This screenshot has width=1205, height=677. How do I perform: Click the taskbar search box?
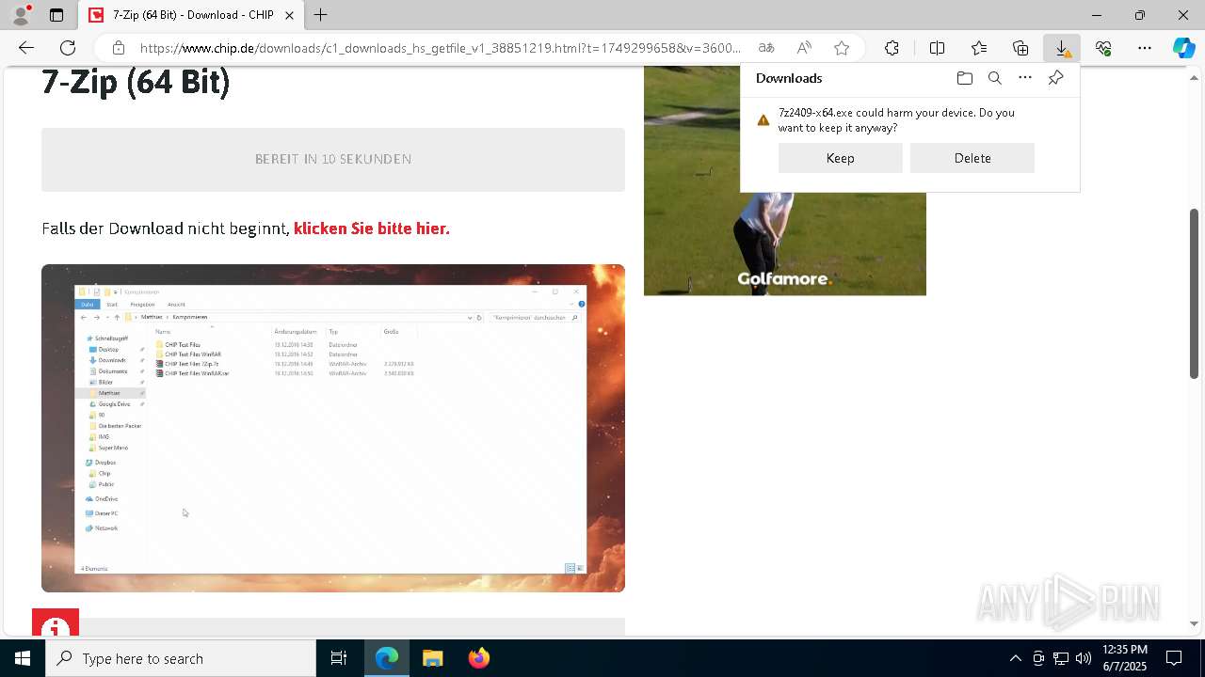181,658
